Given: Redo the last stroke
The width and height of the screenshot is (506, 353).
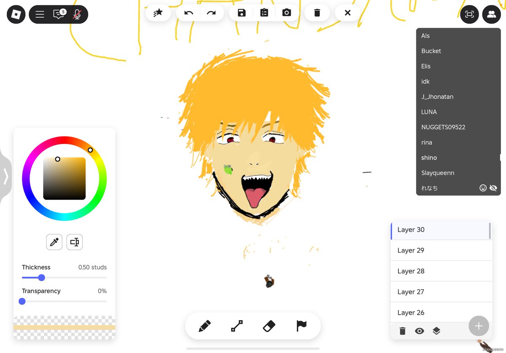Looking at the screenshot, I should 211,13.
